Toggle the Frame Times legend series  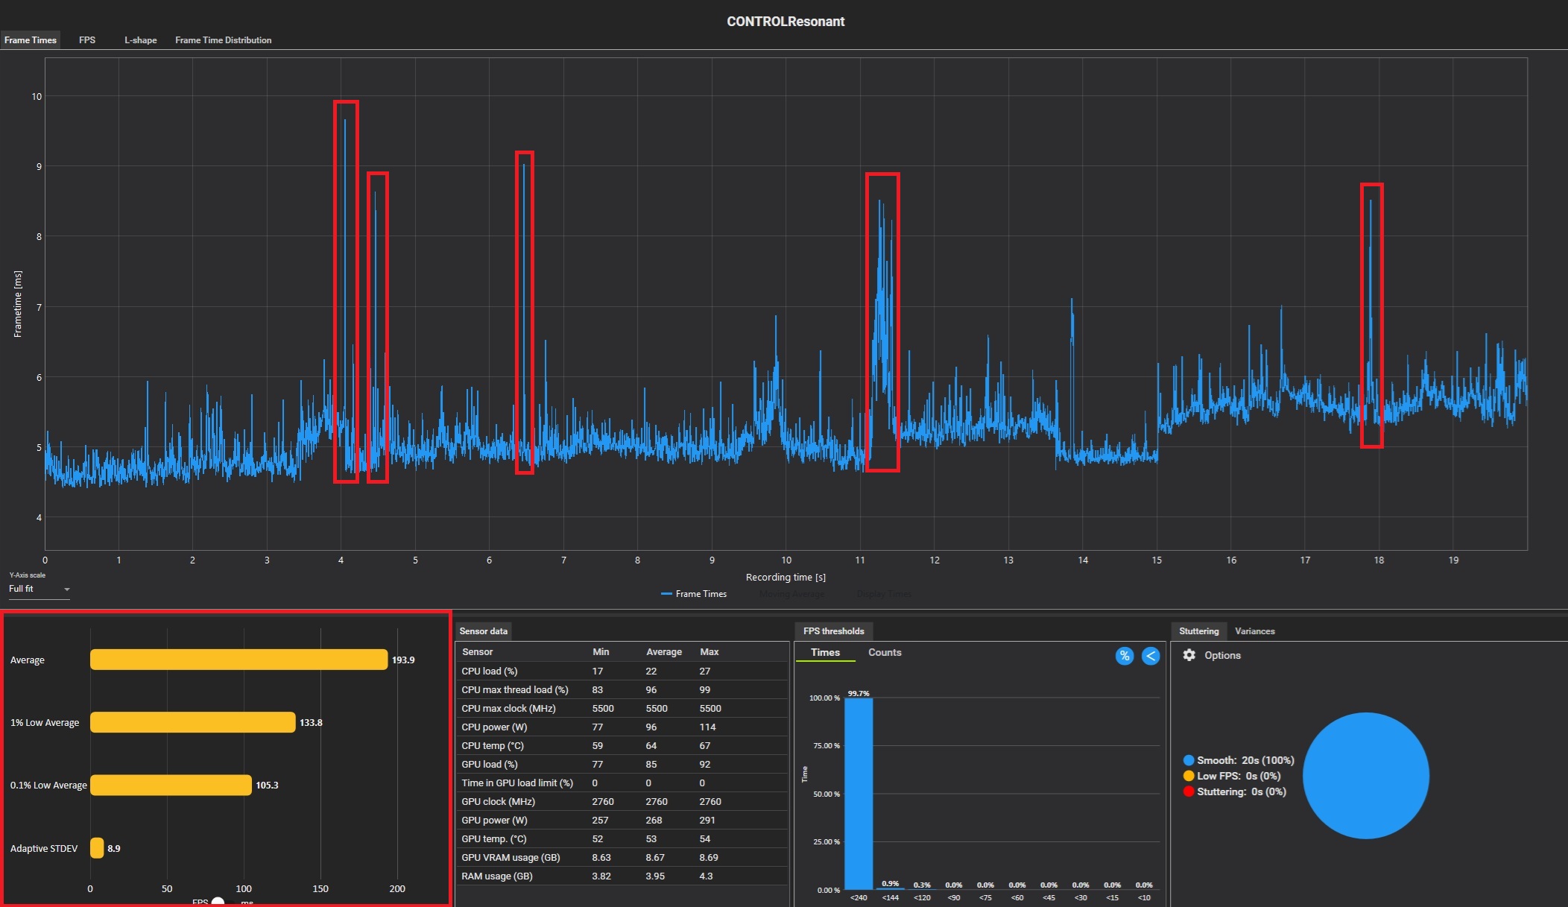tap(694, 594)
